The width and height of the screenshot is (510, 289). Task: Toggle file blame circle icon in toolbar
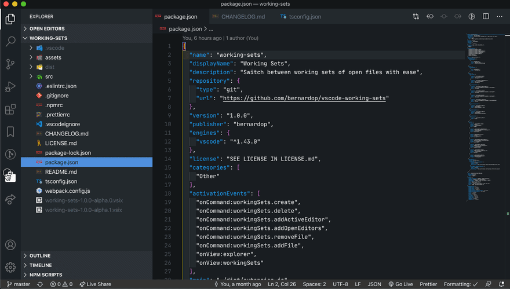(x=444, y=16)
